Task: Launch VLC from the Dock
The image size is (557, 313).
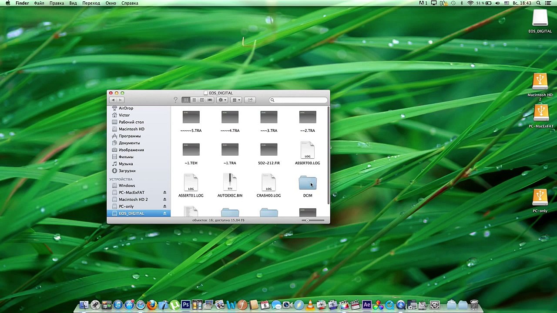Action: coord(310,305)
